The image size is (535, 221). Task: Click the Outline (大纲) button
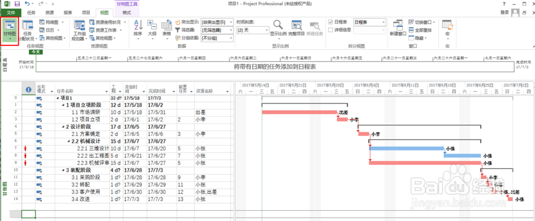pyautogui.click(x=152, y=30)
